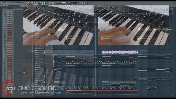Image resolution: width=176 pixels, height=99 pixels.
Task: Click the blue-highlighted window shortcut icon
Action: coord(42,4)
